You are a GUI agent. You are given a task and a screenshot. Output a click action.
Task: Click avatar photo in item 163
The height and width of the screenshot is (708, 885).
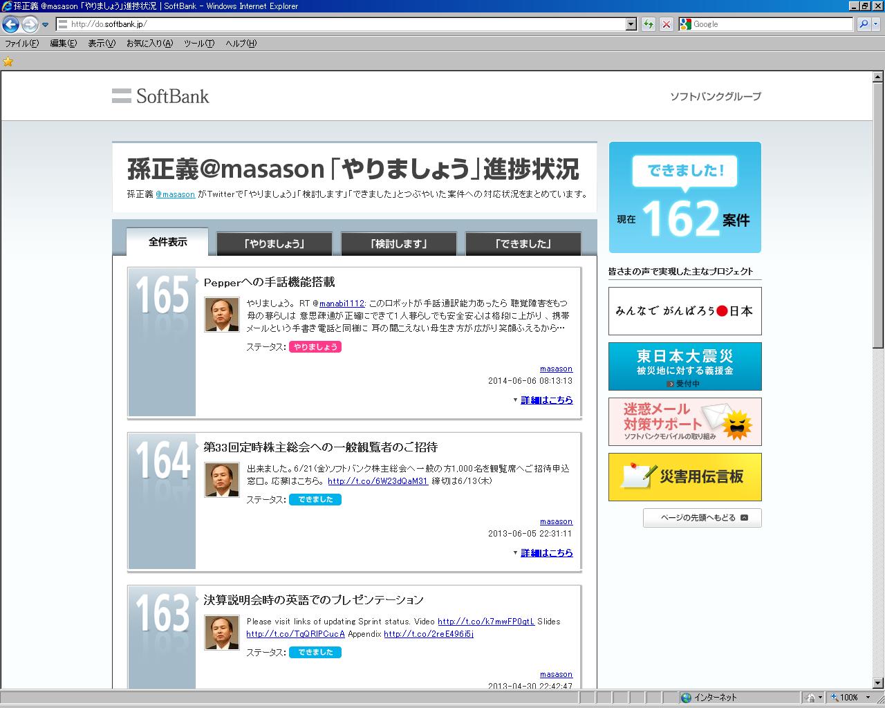(x=222, y=633)
